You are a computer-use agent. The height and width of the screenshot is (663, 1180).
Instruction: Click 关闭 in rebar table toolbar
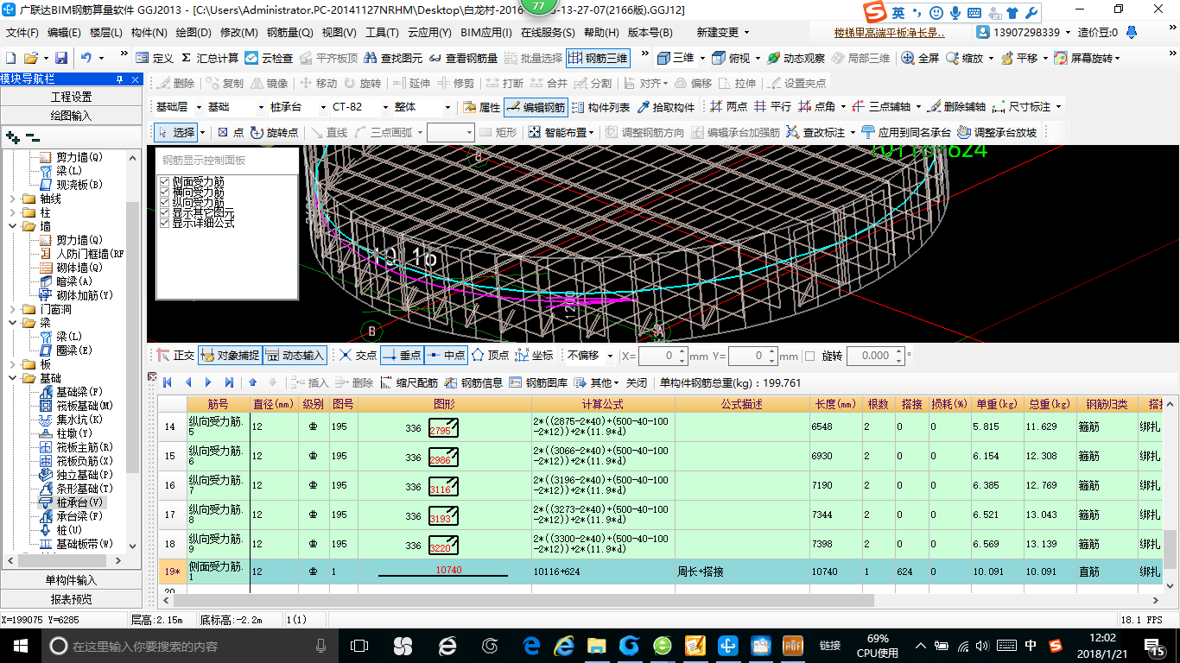pos(637,382)
